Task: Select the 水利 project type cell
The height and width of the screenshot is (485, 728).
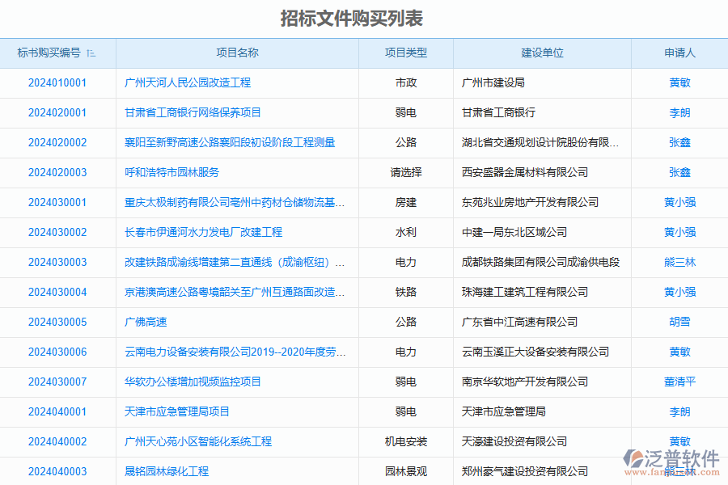Action: (x=406, y=233)
